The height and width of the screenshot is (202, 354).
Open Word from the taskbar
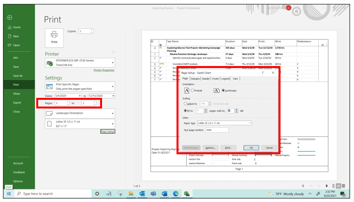tap(164, 194)
